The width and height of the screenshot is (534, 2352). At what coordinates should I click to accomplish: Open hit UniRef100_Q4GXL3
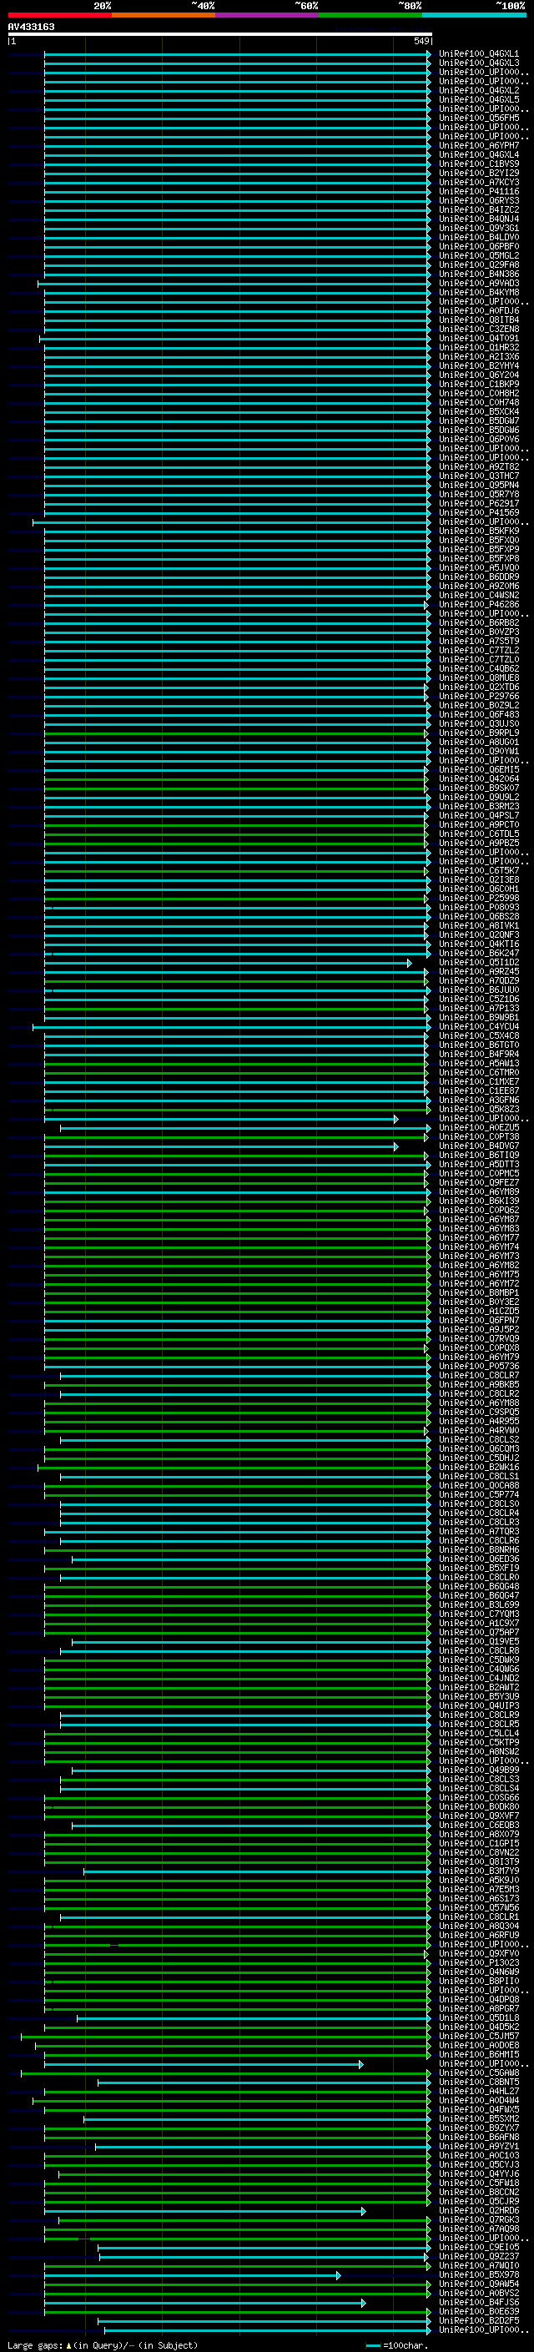coord(478,63)
